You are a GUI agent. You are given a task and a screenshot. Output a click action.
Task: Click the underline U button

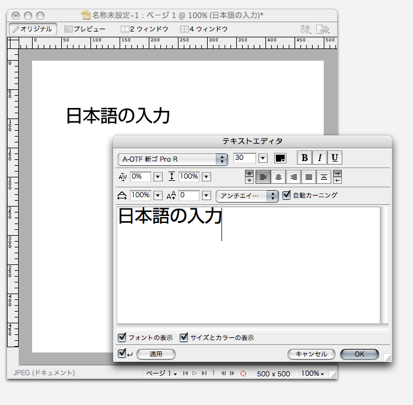[334, 158]
